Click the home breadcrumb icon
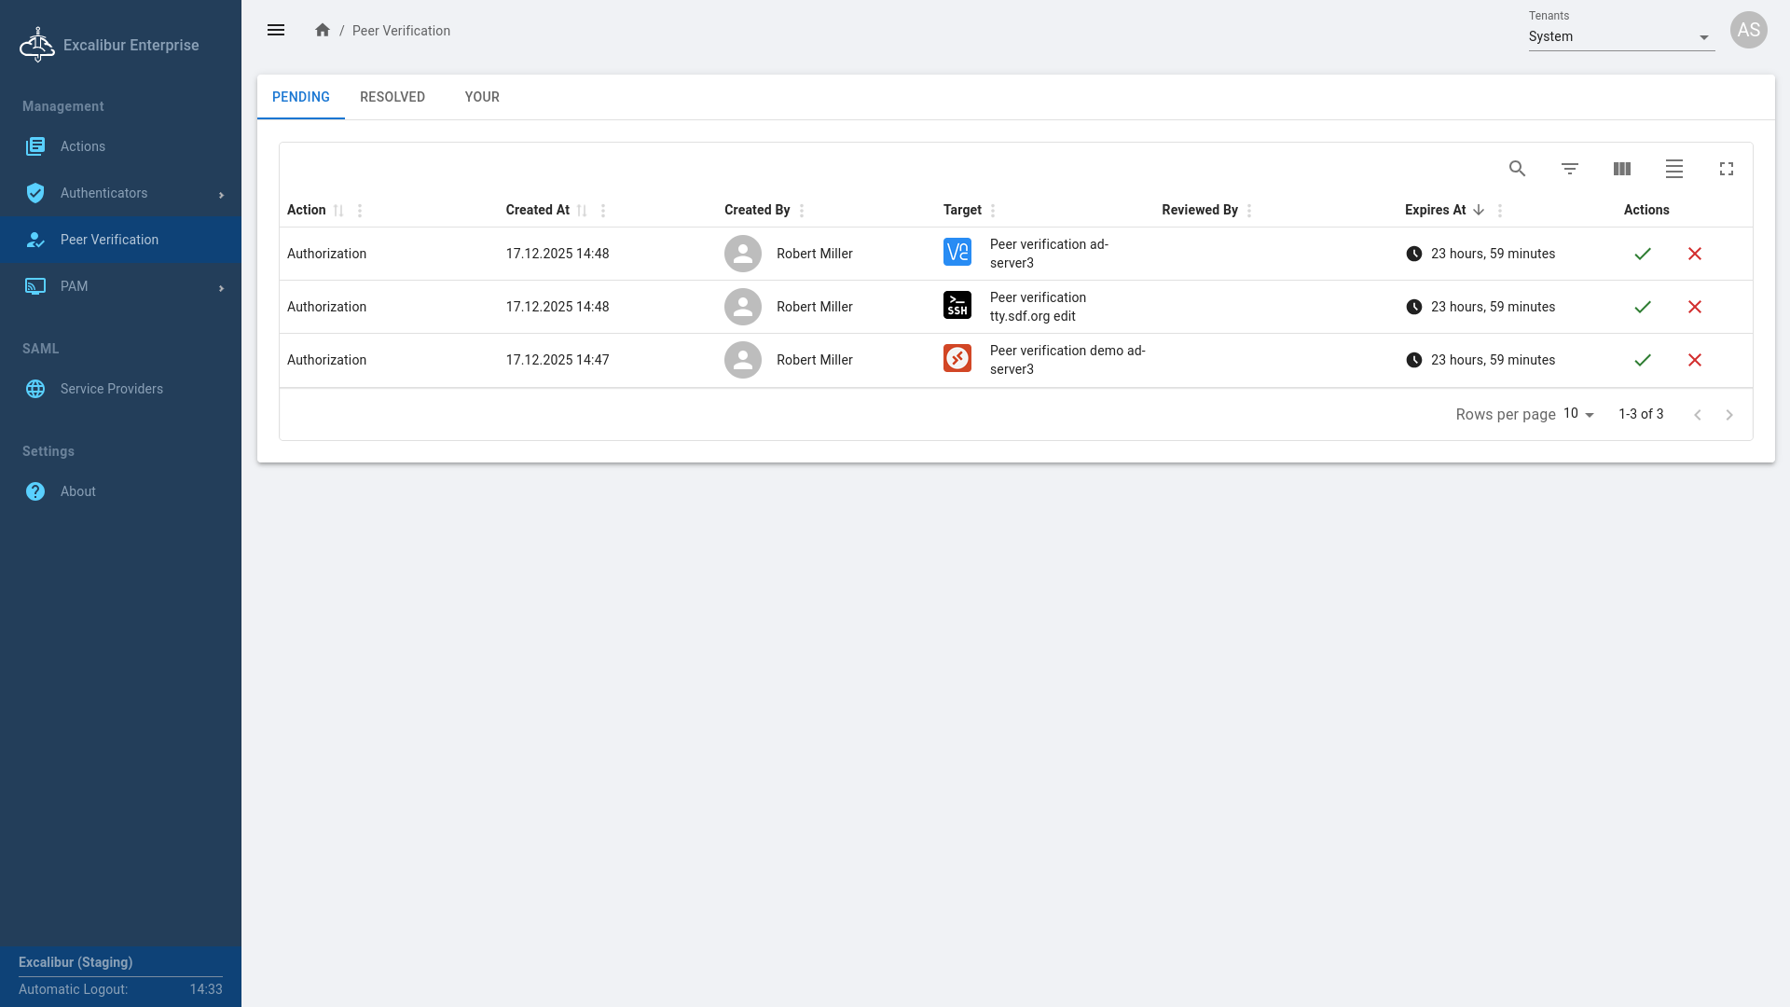Image resolution: width=1790 pixels, height=1007 pixels. point(323,30)
